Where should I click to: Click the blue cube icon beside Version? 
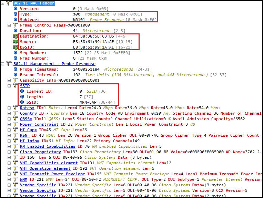tap(16, 9)
